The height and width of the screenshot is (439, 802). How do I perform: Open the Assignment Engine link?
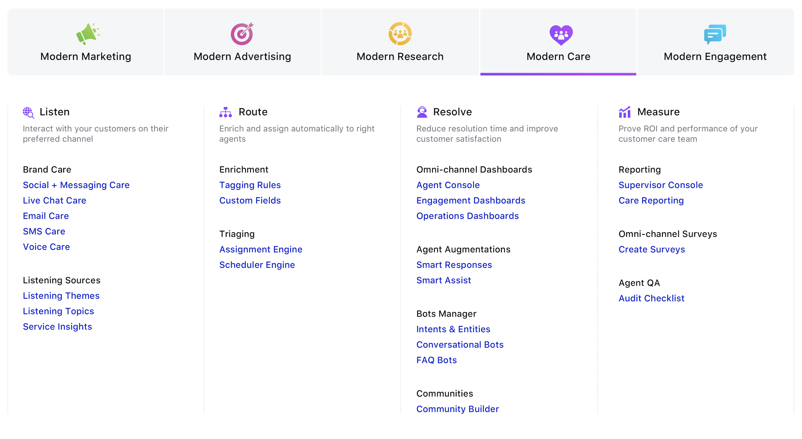(x=261, y=250)
